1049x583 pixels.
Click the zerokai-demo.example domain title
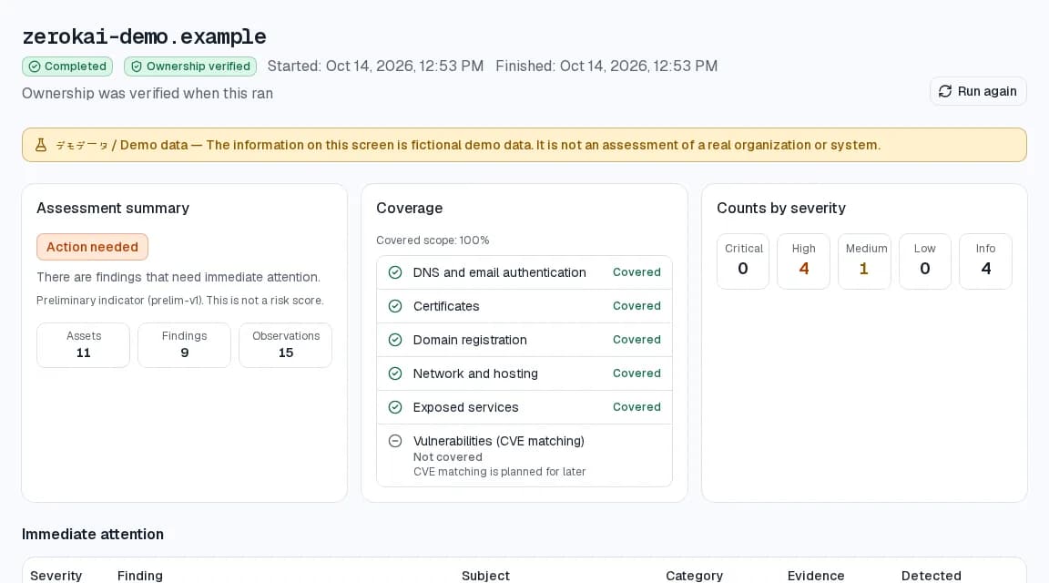click(x=144, y=36)
